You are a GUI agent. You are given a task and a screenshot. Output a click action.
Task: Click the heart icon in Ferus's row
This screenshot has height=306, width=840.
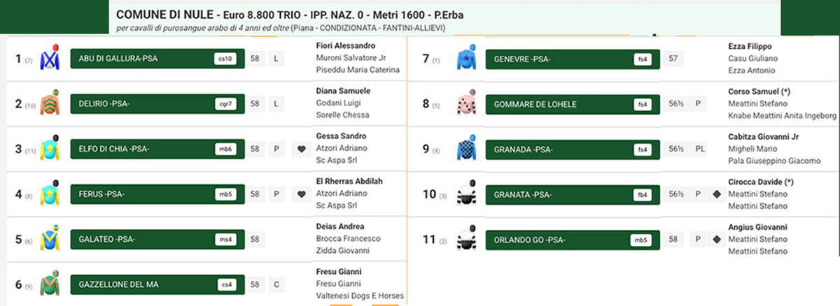(302, 194)
